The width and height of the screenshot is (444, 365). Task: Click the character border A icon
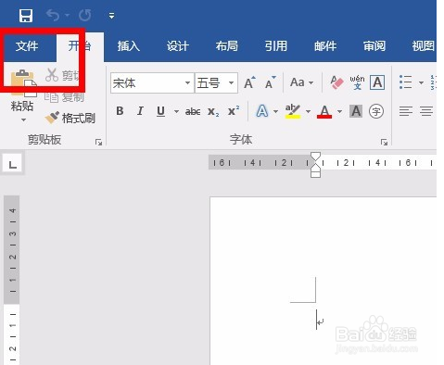(x=377, y=82)
